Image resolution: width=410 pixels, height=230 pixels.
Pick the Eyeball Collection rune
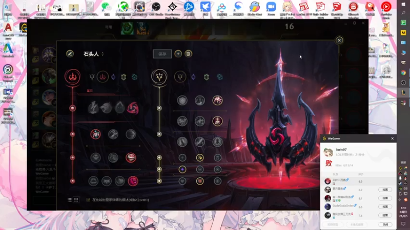(x=131, y=158)
